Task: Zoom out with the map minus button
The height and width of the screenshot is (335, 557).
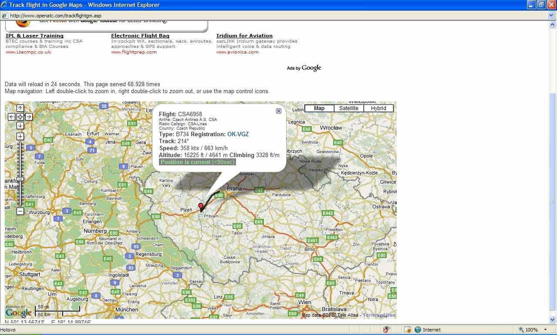Action: point(20,211)
